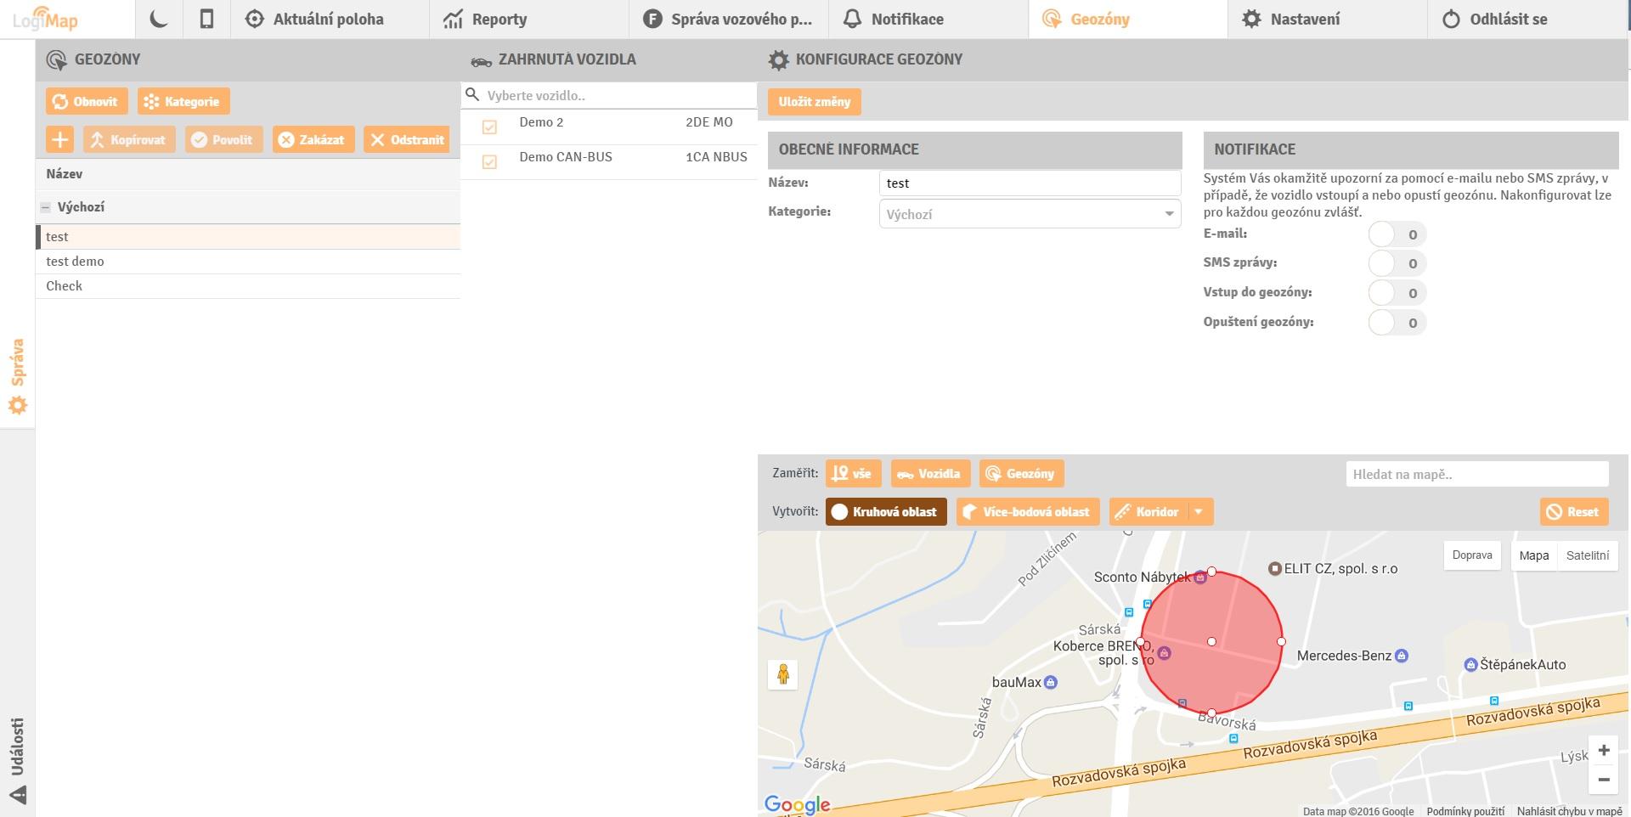
Task: Click Zakázat button
Action: point(313,139)
